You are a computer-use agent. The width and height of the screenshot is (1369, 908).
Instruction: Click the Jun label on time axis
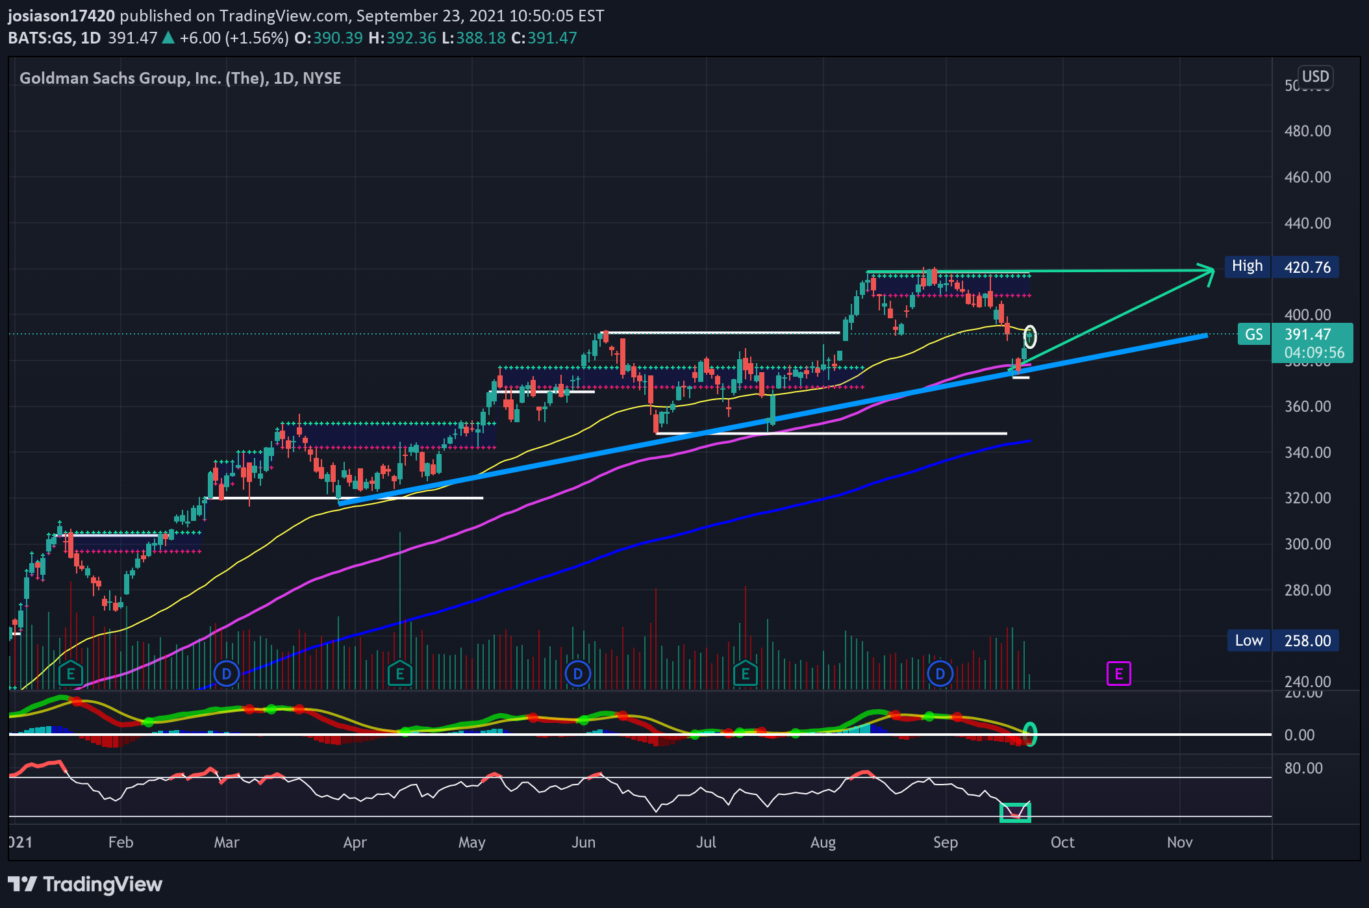tap(583, 842)
